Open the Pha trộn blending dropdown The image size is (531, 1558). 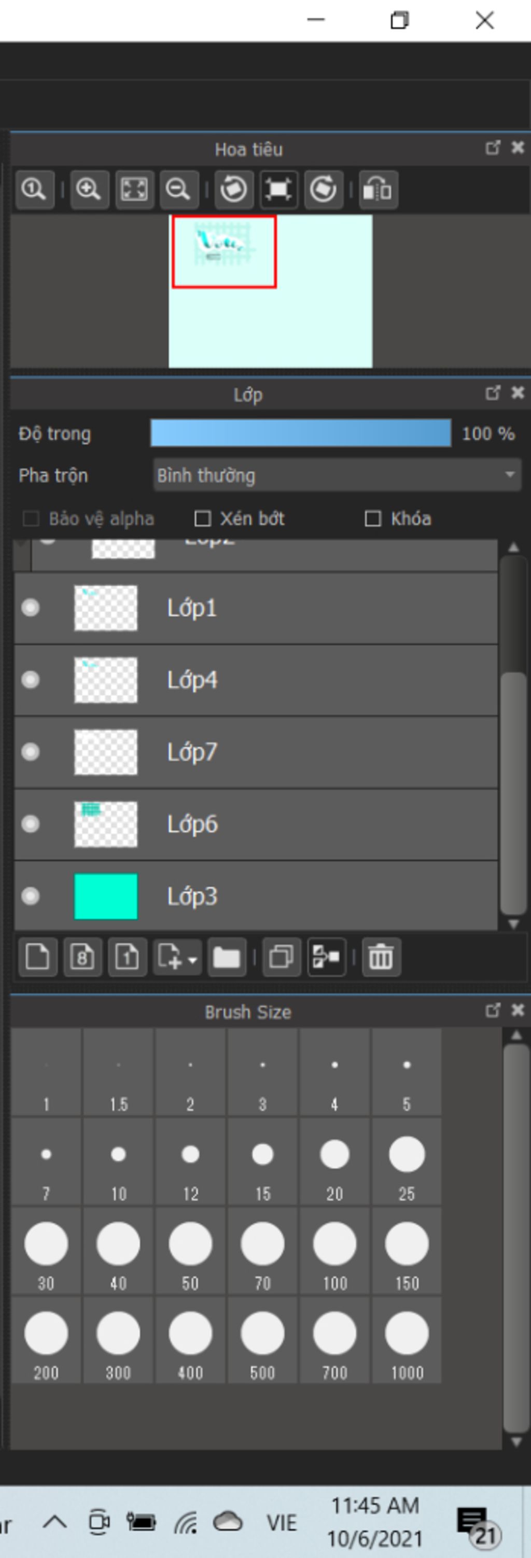point(337,475)
